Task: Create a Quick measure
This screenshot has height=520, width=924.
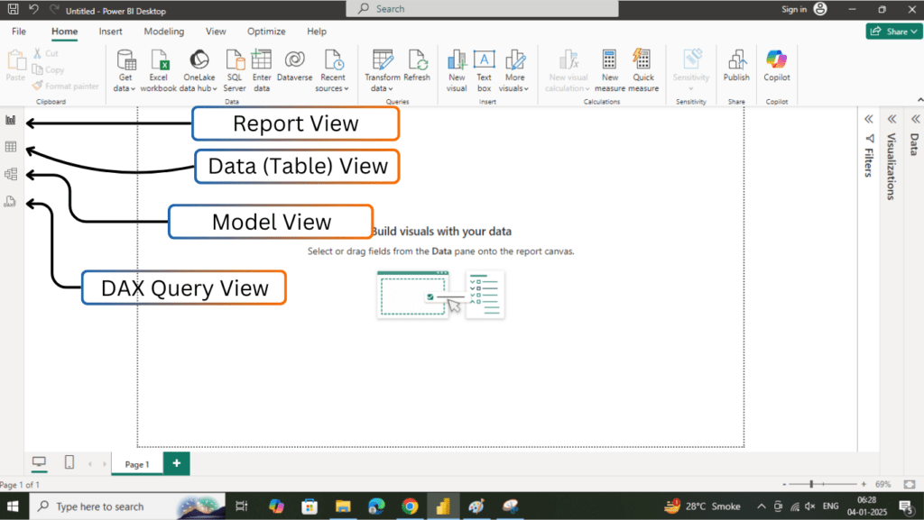Action: 643,71
